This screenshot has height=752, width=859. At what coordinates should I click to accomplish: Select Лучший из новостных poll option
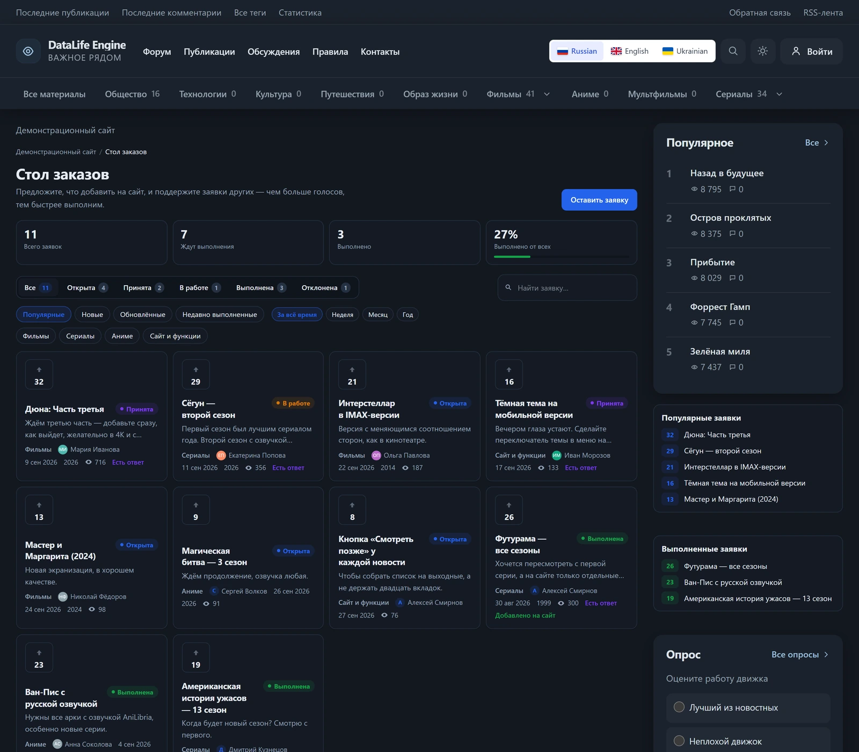click(748, 707)
